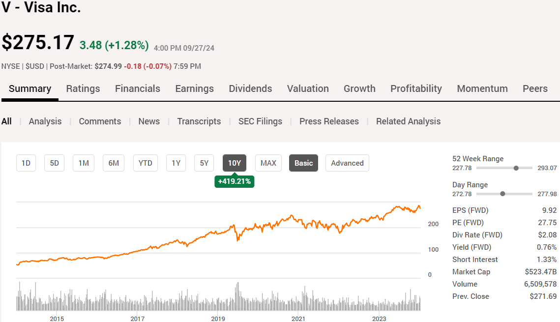Image resolution: width=560 pixels, height=322 pixels.
Task: Go to the Dividends tab
Action: click(250, 88)
